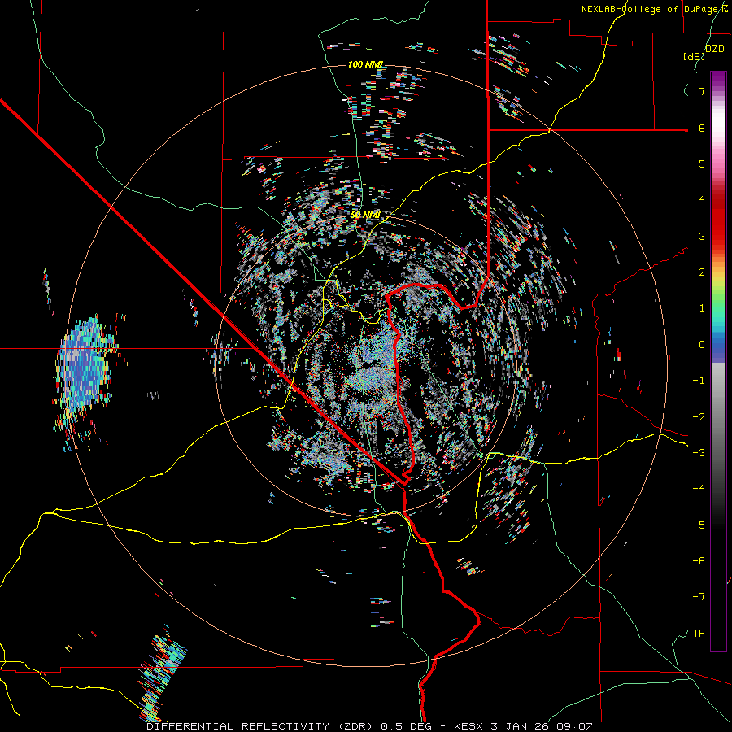Click the Differential Reflectivity (ZDR) title text
Image resolution: width=732 pixels, height=732 pixels.
click(261, 726)
